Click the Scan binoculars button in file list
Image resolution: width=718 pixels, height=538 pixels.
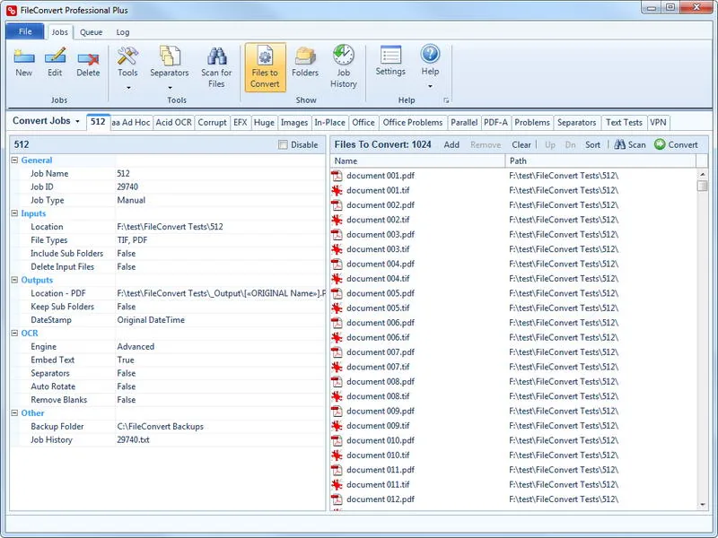pyautogui.click(x=630, y=144)
